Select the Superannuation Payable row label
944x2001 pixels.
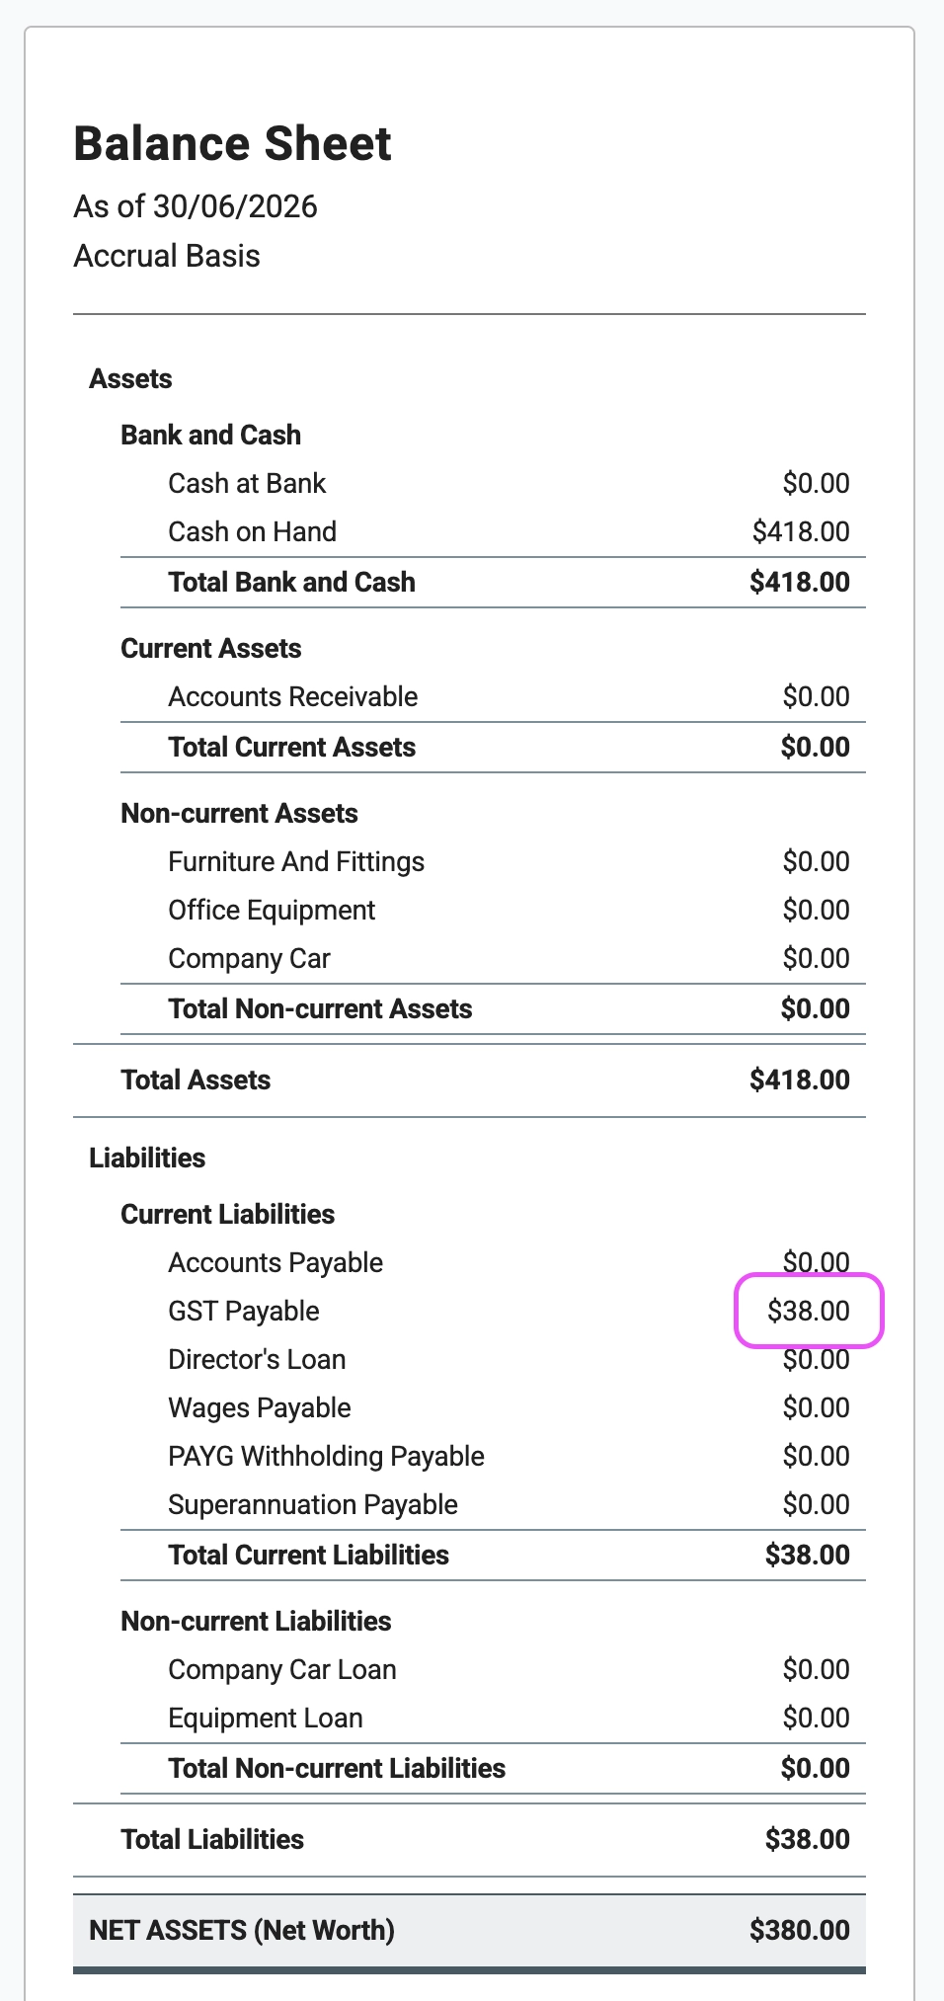pyautogui.click(x=313, y=1504)
